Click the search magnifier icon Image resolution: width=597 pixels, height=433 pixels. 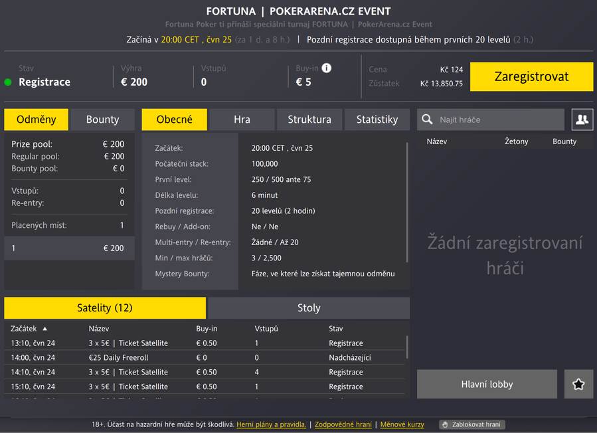(x=427, y=120)
